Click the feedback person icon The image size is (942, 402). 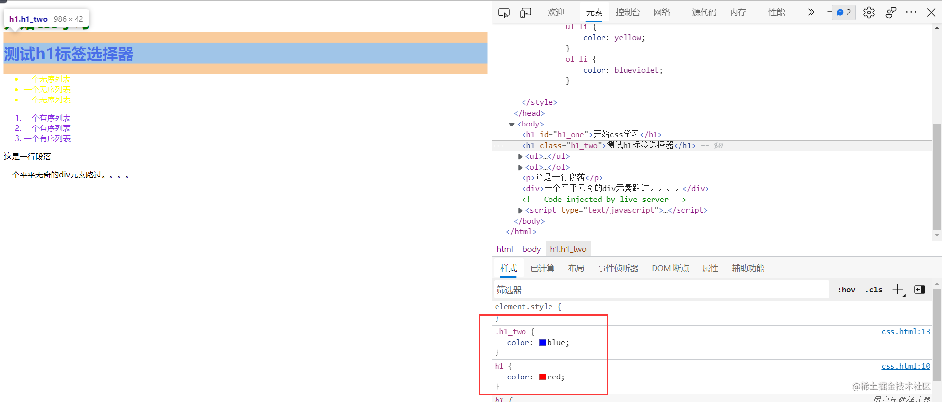click(x=891, y=12)
